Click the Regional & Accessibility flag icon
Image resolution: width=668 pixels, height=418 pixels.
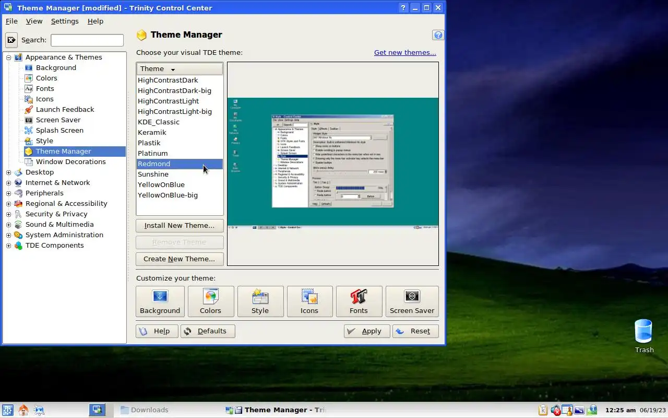click(18, 203)
